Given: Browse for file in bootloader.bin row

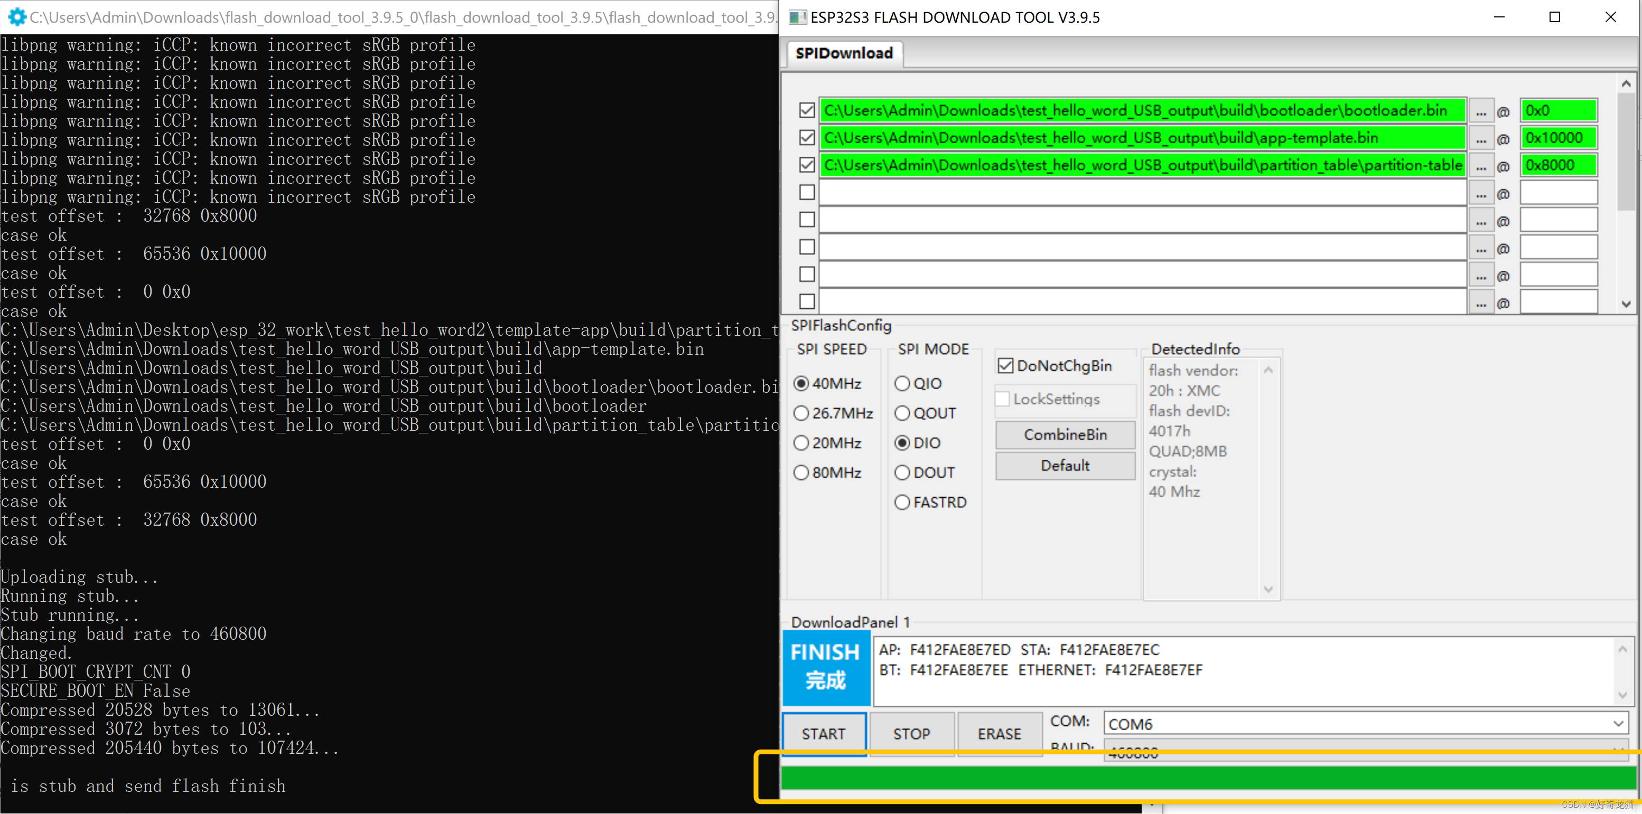Looking at the screenshot, I should (1481, 111).
